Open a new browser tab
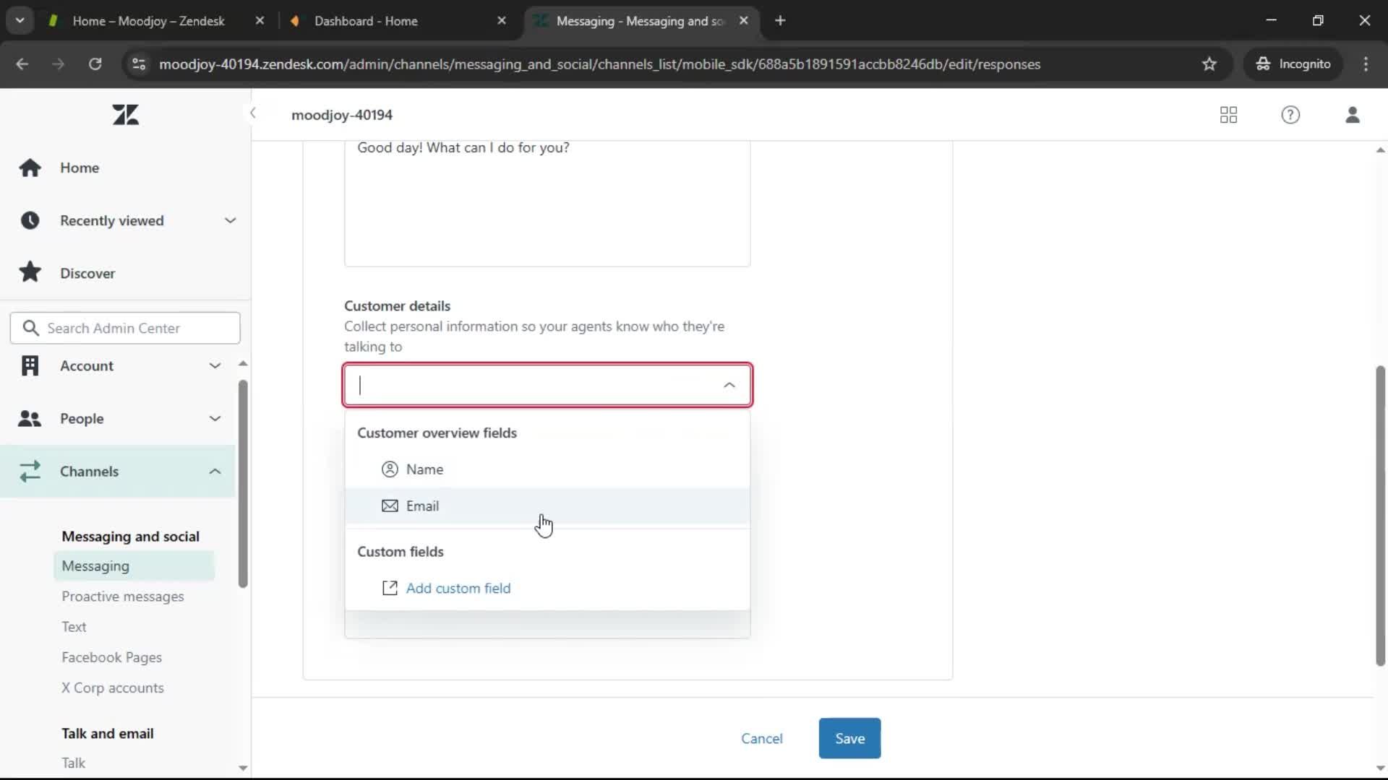Image resolution: width=1388 pixels, height=780 pixels. point(780,21)
